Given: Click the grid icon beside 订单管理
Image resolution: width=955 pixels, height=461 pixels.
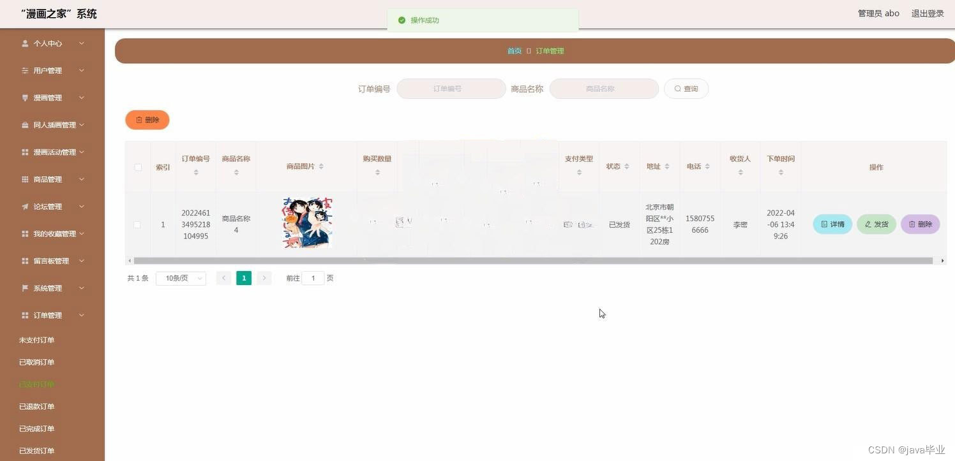Looking at the screenshot, I should click(25, 316).
